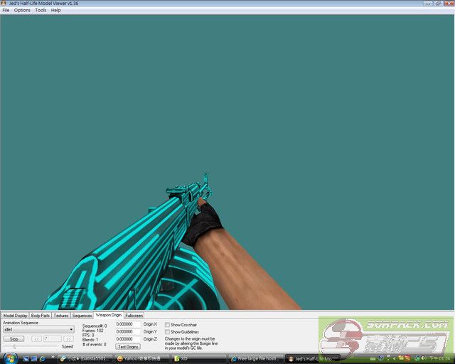Open the File menu
This screenshot has width=455, height=364.
click(x=6, y=10)
